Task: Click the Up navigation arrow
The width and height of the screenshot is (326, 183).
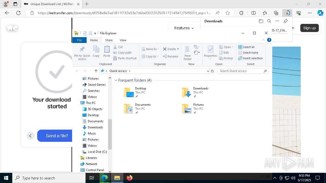Action: [96, 71]
